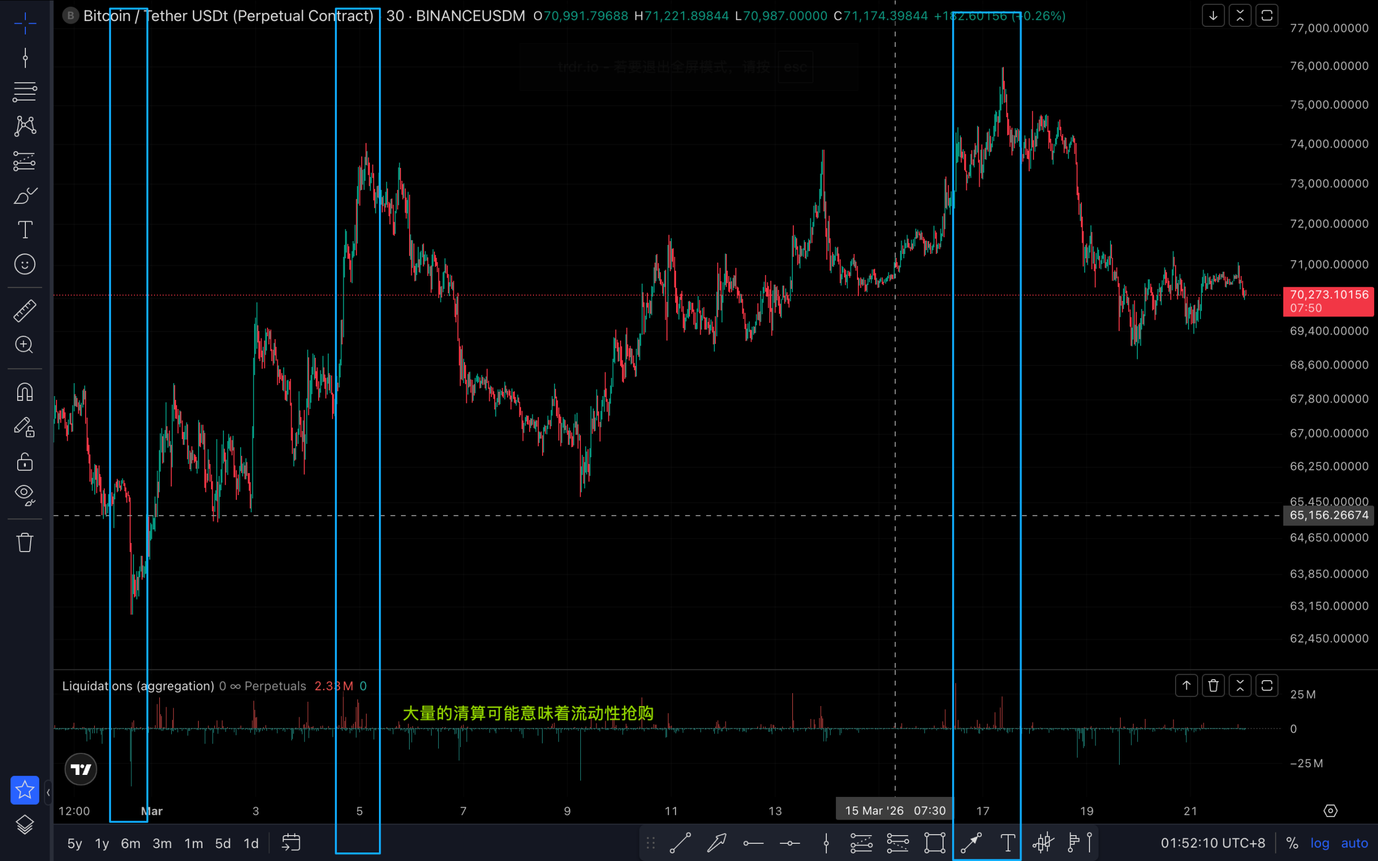The height and width of the screenshot is (861, 1378).
Task: Select rectangle shape in favorites toolbar
Action: pos(934,843)
